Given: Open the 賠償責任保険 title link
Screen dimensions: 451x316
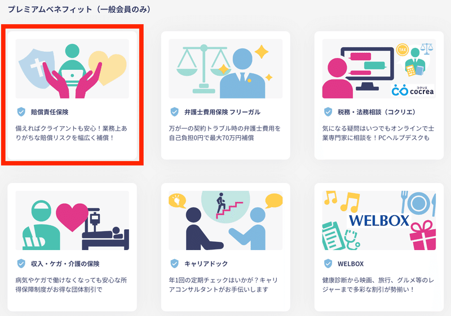Looking at the screenshot, I should pos(50,112).
